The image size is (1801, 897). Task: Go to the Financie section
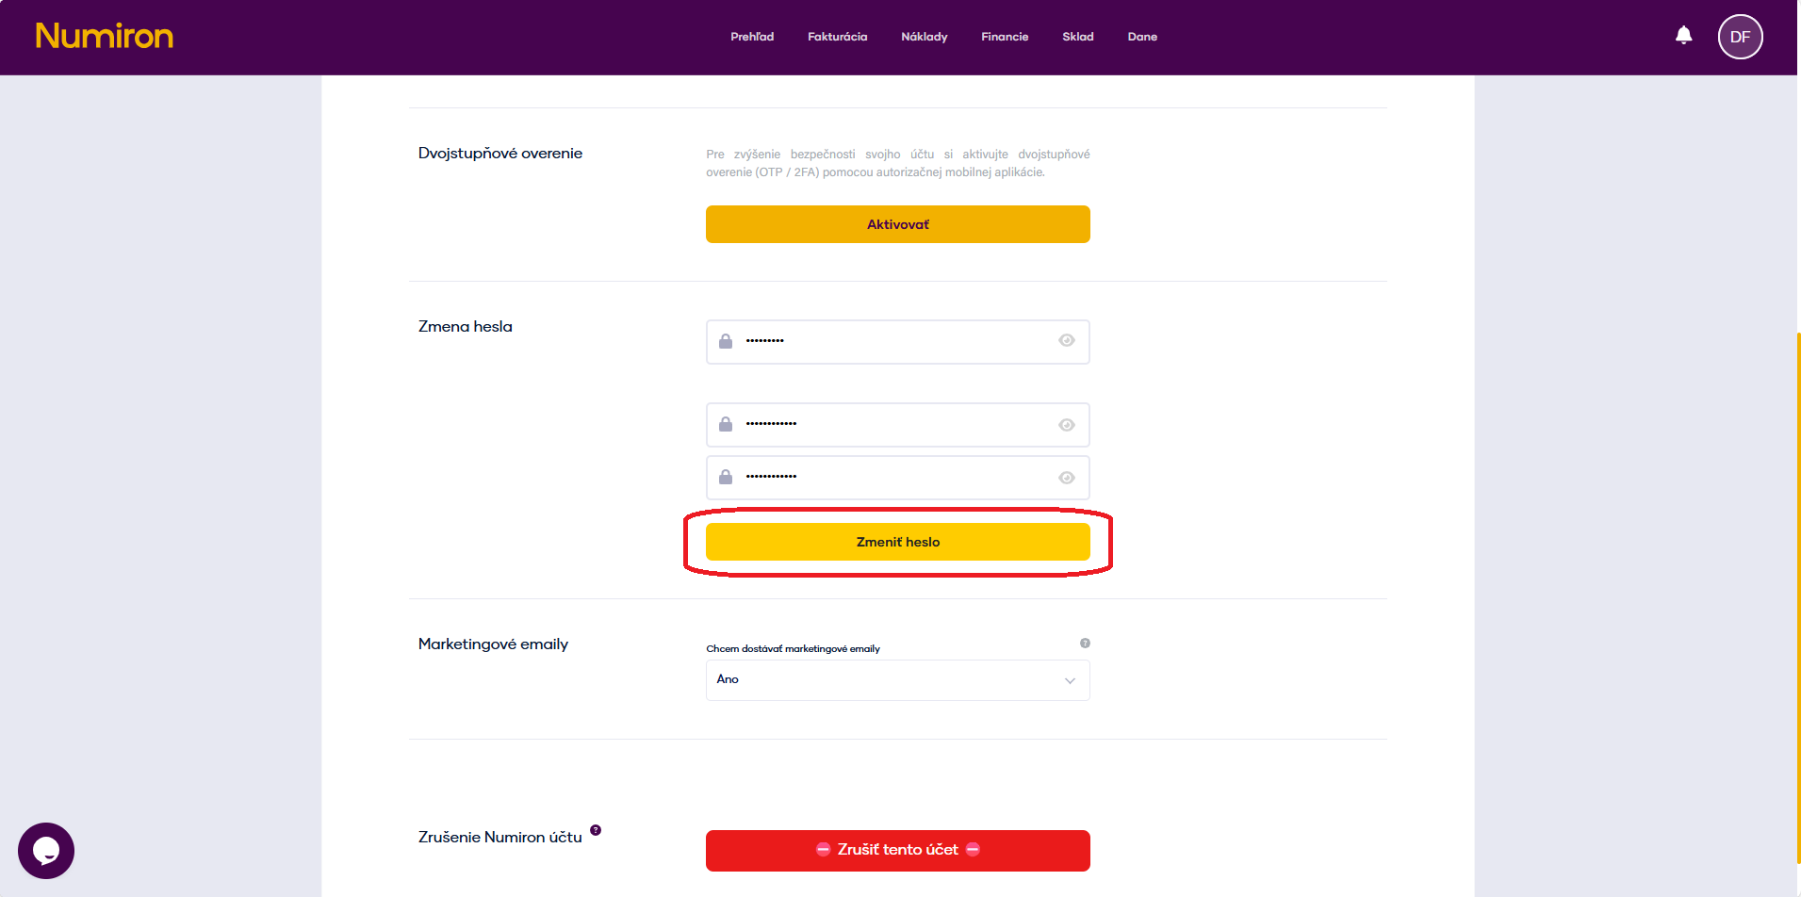pos(1005,37)
